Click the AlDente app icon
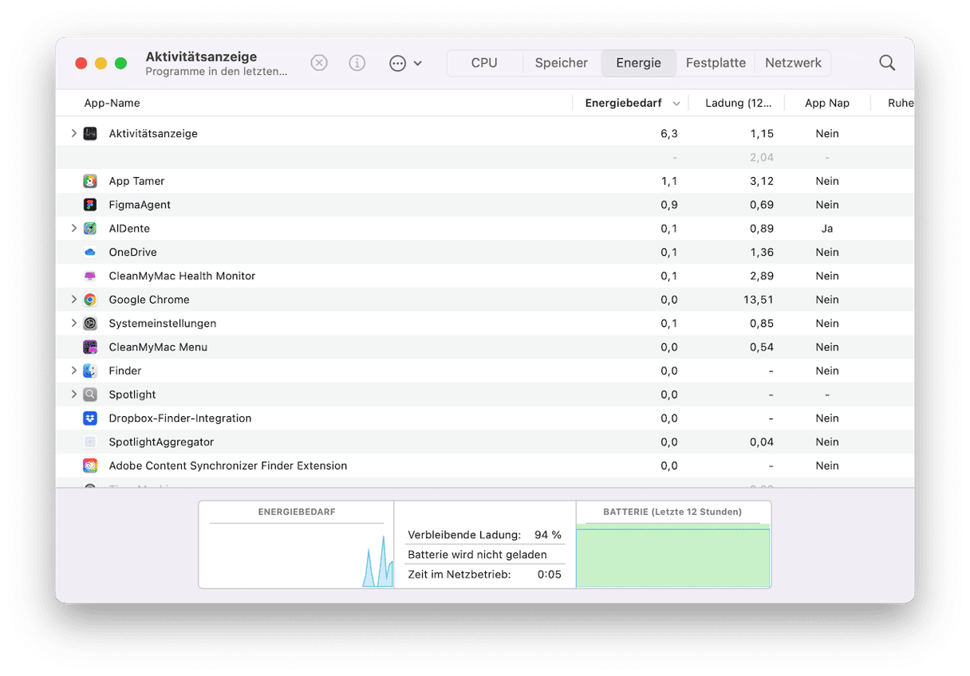 (x=90, y=228)
